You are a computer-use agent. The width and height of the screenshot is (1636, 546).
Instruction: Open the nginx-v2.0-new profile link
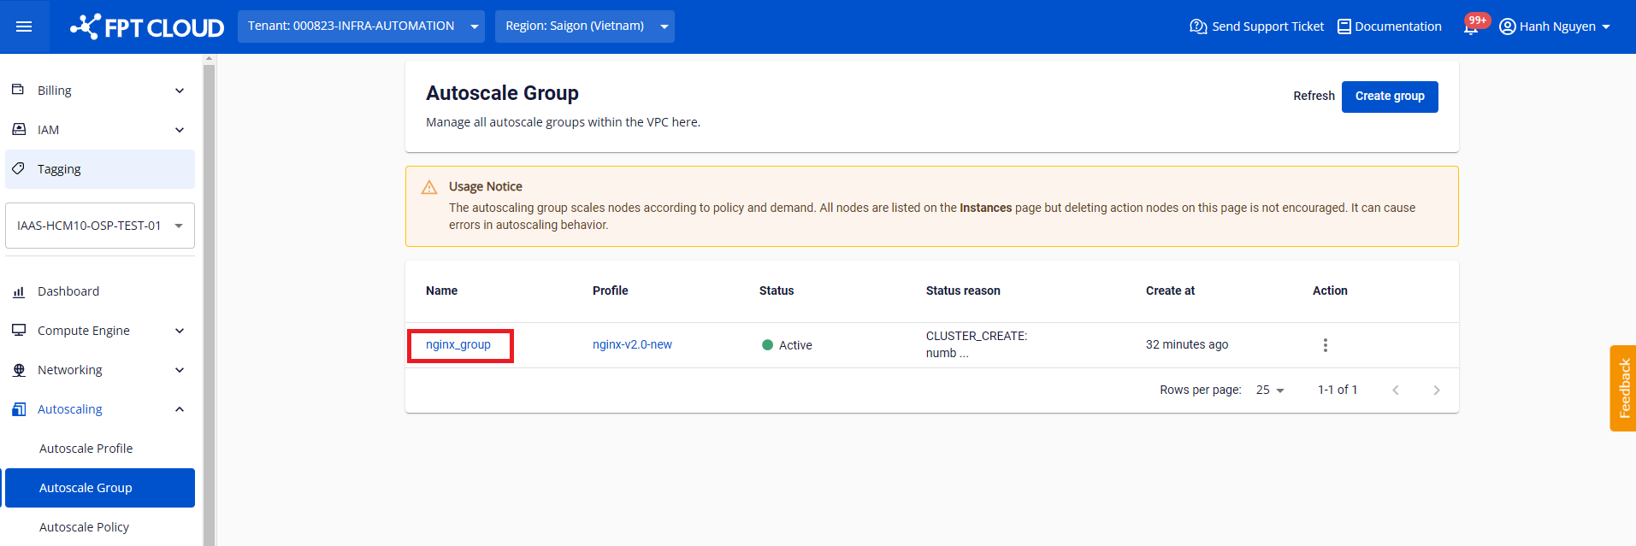pyautogui.click(x=632, y=345)
